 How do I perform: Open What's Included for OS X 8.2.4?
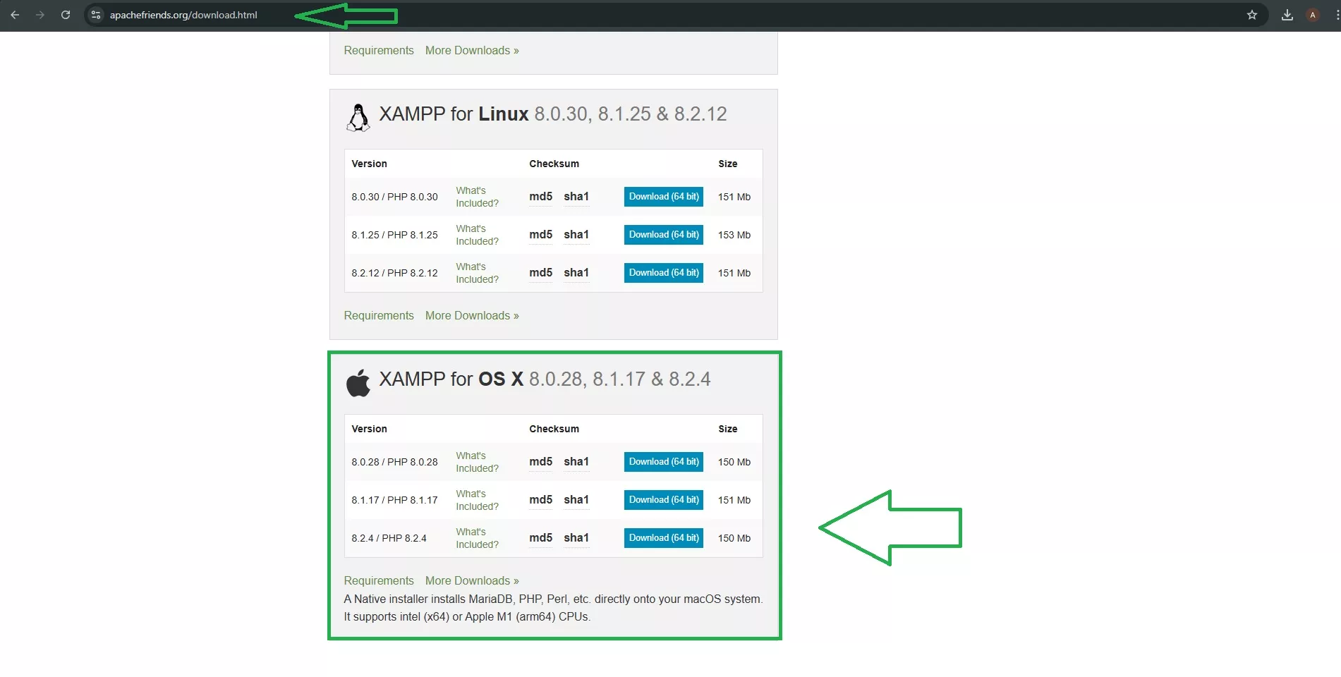click(x=477, y=538)
